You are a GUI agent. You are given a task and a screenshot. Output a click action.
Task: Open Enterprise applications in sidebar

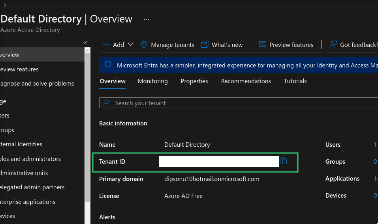pyautogui.click(x=28, y=202)
